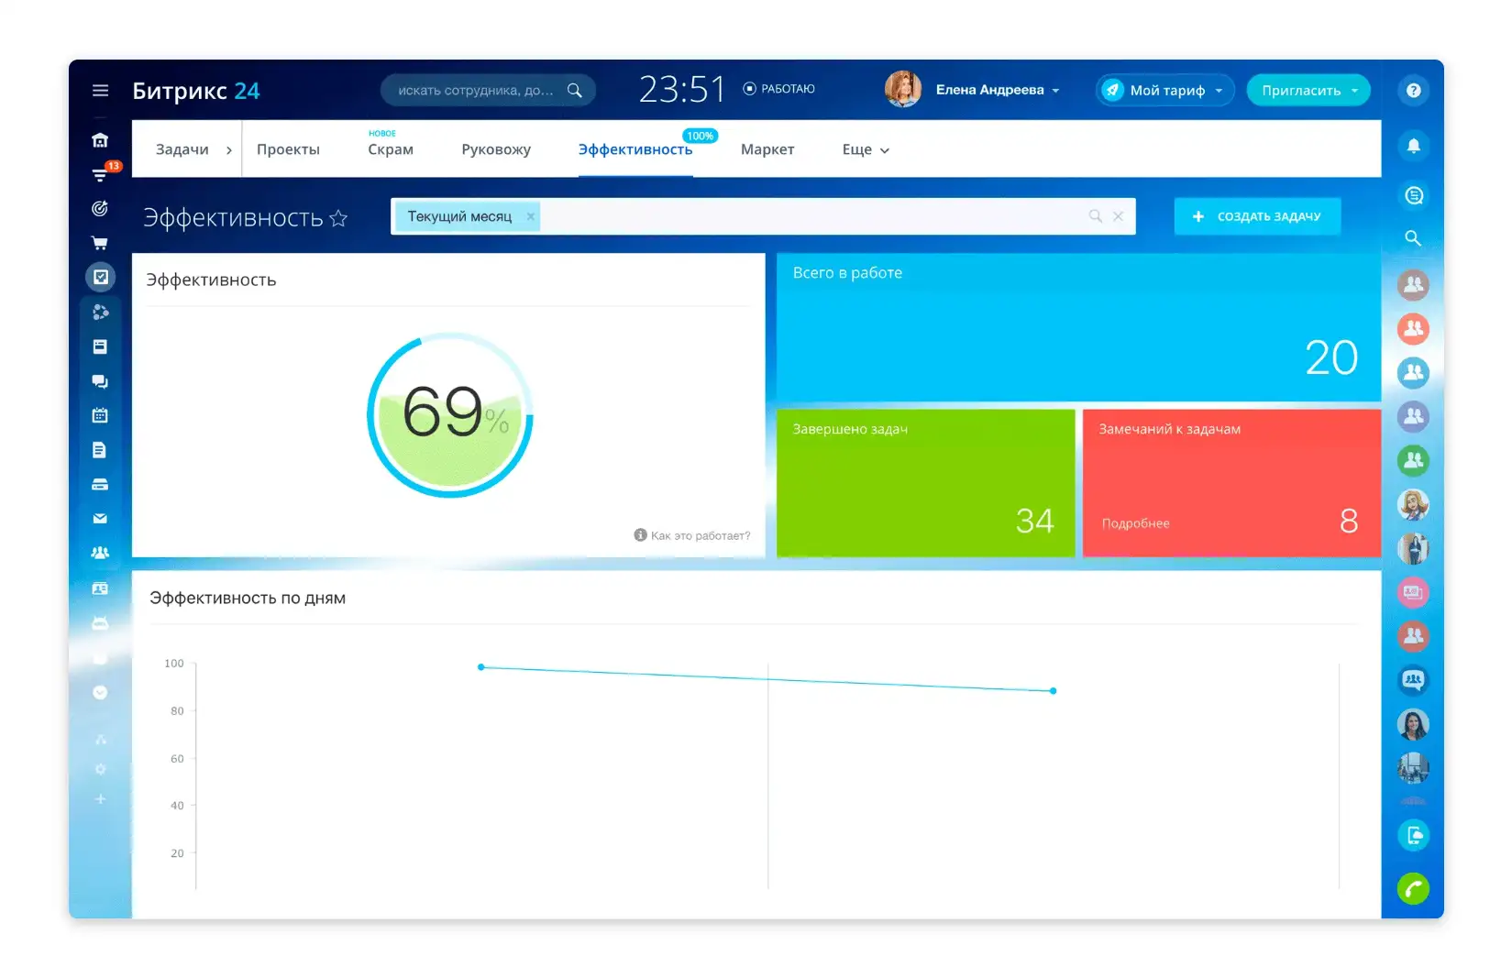This screenshot has width=1512, height=978.
Task: Open the Как это работает? link
Action: click(x=701, y=535)
